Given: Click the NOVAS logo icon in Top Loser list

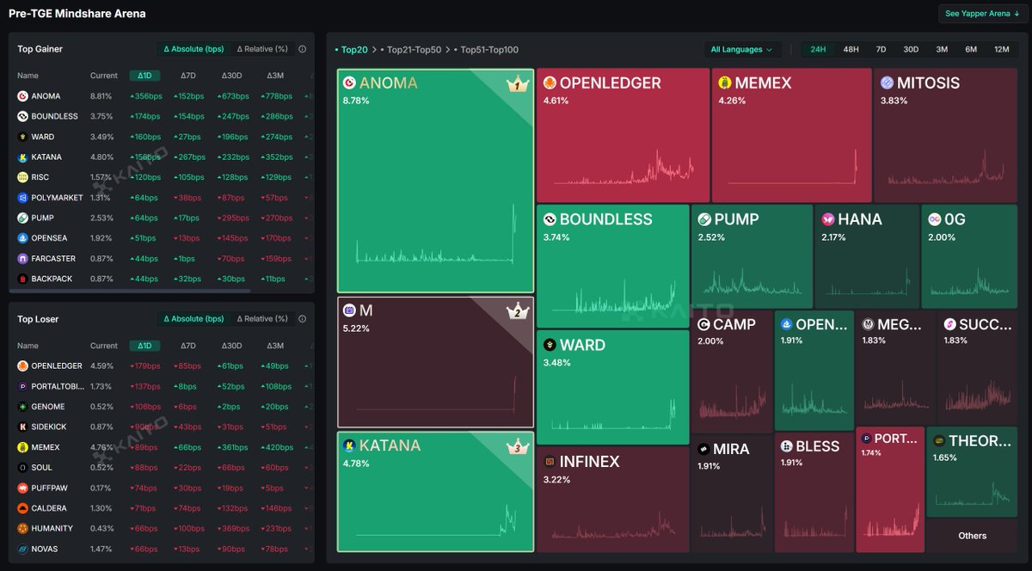Looking at the screenshot, I should [22, 549].
